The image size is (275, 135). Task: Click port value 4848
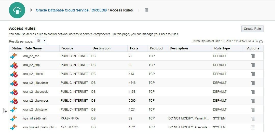pyautogui.click(x=132, y=83)
